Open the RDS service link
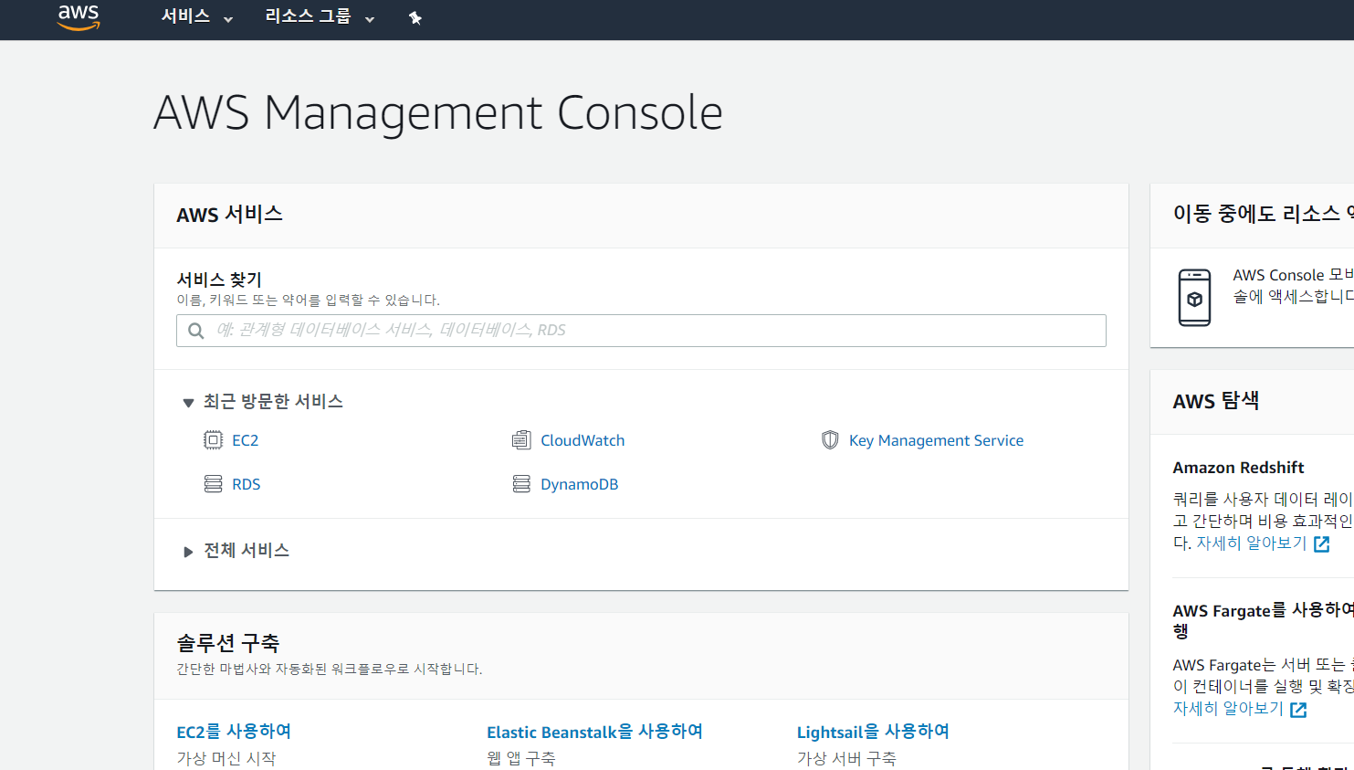The width and height of the screenshot is (1354, 770). click(246, 484)
